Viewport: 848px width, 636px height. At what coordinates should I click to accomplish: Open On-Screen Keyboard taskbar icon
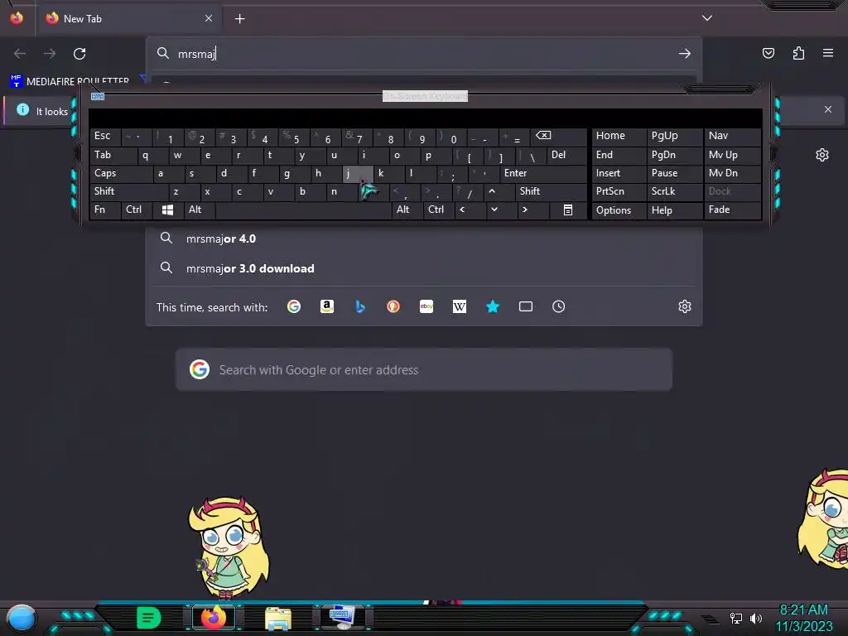pyautogui.click(x=342, y=618)
